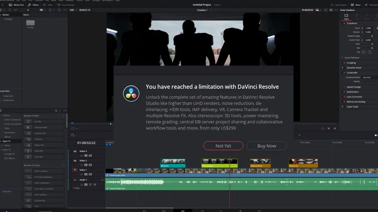This screenshot has height=212, width=378.
Task: Open the Index panel
Action: (x=48, y=5)
